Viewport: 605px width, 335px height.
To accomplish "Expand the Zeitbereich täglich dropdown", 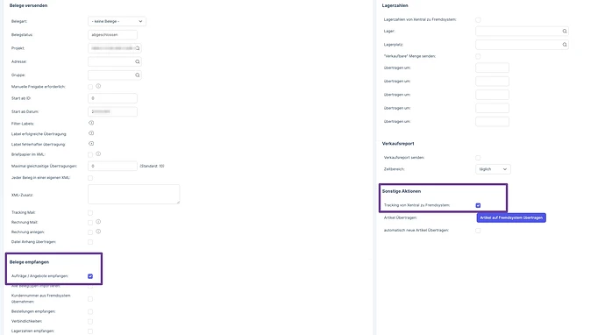I will 493,169.
